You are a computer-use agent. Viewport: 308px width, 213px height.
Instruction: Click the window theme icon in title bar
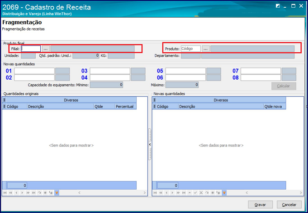[278, 6]
